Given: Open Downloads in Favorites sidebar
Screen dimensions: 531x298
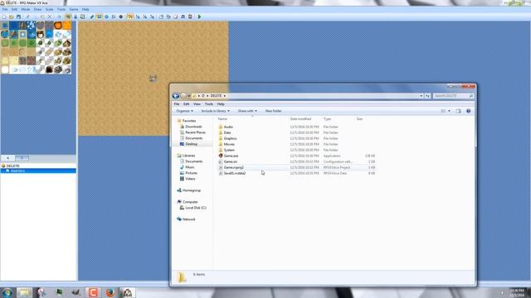Looking at the screenshot, I should [x=193, y=127].
